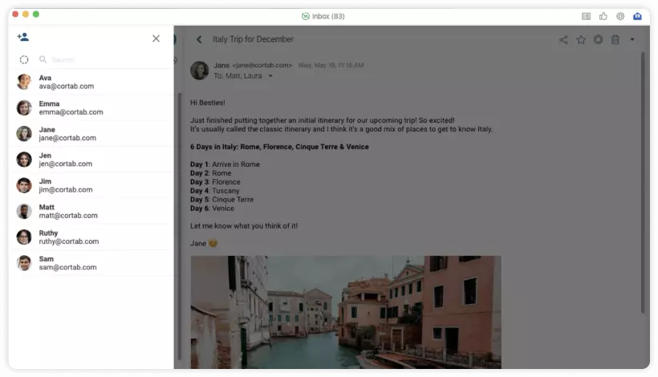
Task: Open the more actions dropdown arrow
Action: (x=632, y=39)
